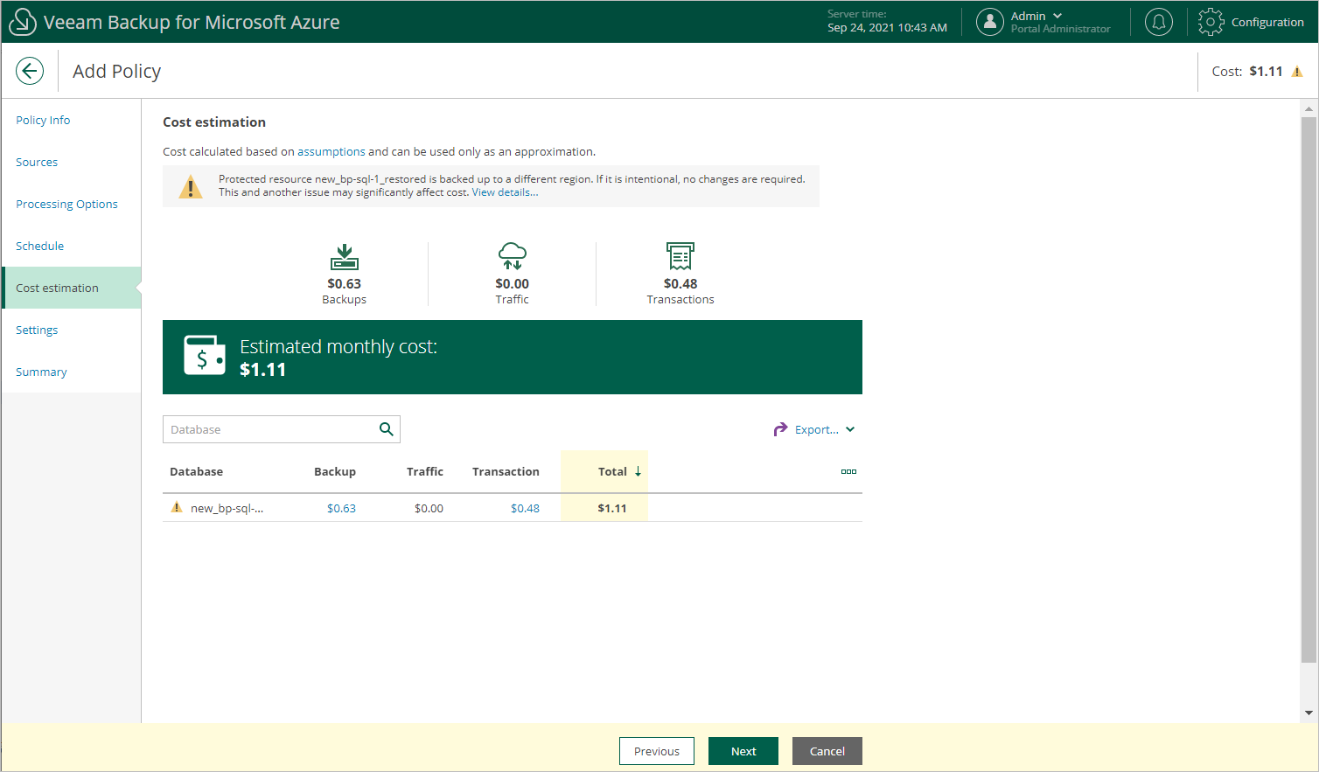This screenshot has height=772, width=1319.
Task: Open the Export dropdown menu
Action: coord(850,429)
